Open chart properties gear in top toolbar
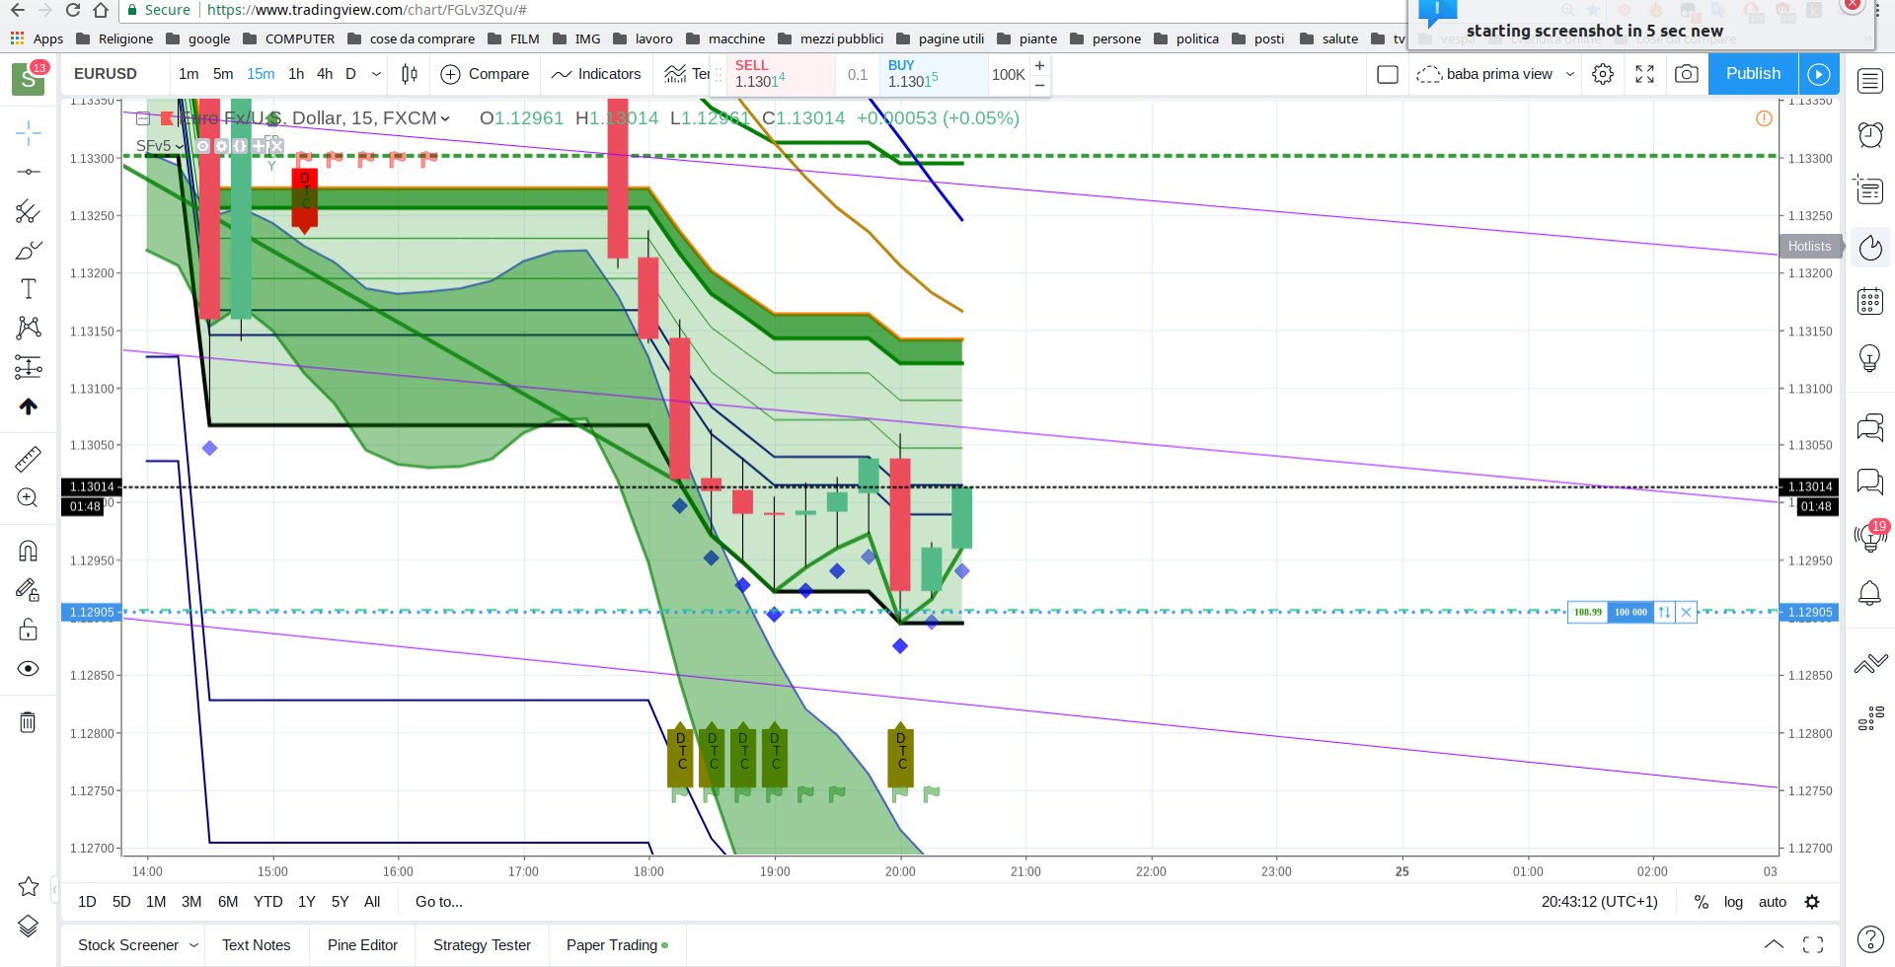1895x967 pixels. click(x=1603, y=74)
